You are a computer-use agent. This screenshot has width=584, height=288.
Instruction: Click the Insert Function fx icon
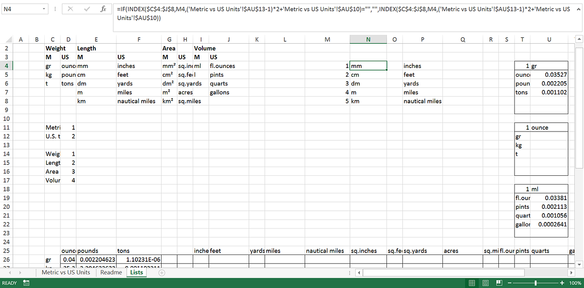tap(103, 9)
